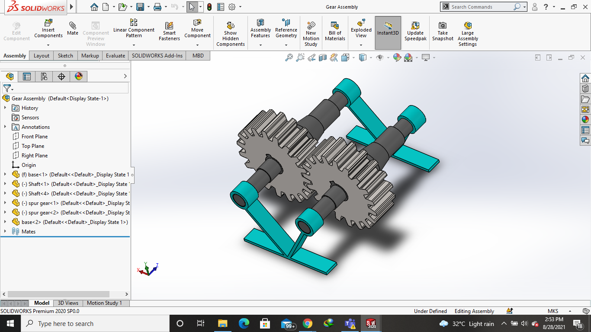Screen dimensions: 591x332
Task: Expand the Mates tree node
Action: point(5,232)
